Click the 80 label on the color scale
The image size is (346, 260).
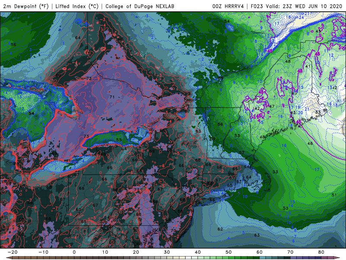[x=321, y=252]
